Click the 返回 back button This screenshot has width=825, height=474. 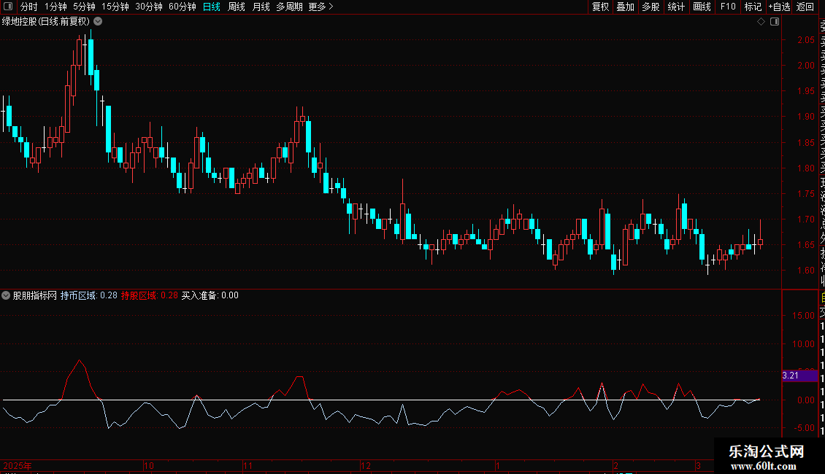tap(805, 7)
